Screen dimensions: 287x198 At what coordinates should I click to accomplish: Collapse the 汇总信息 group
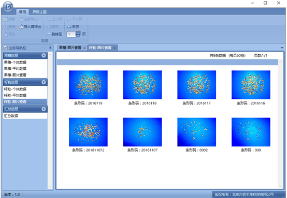44,109
